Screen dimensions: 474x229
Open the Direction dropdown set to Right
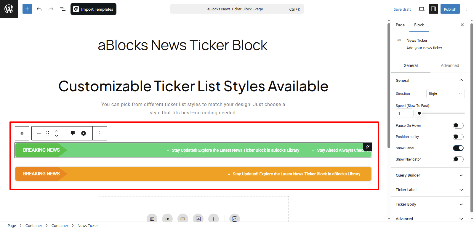click(x=445, y=94)
